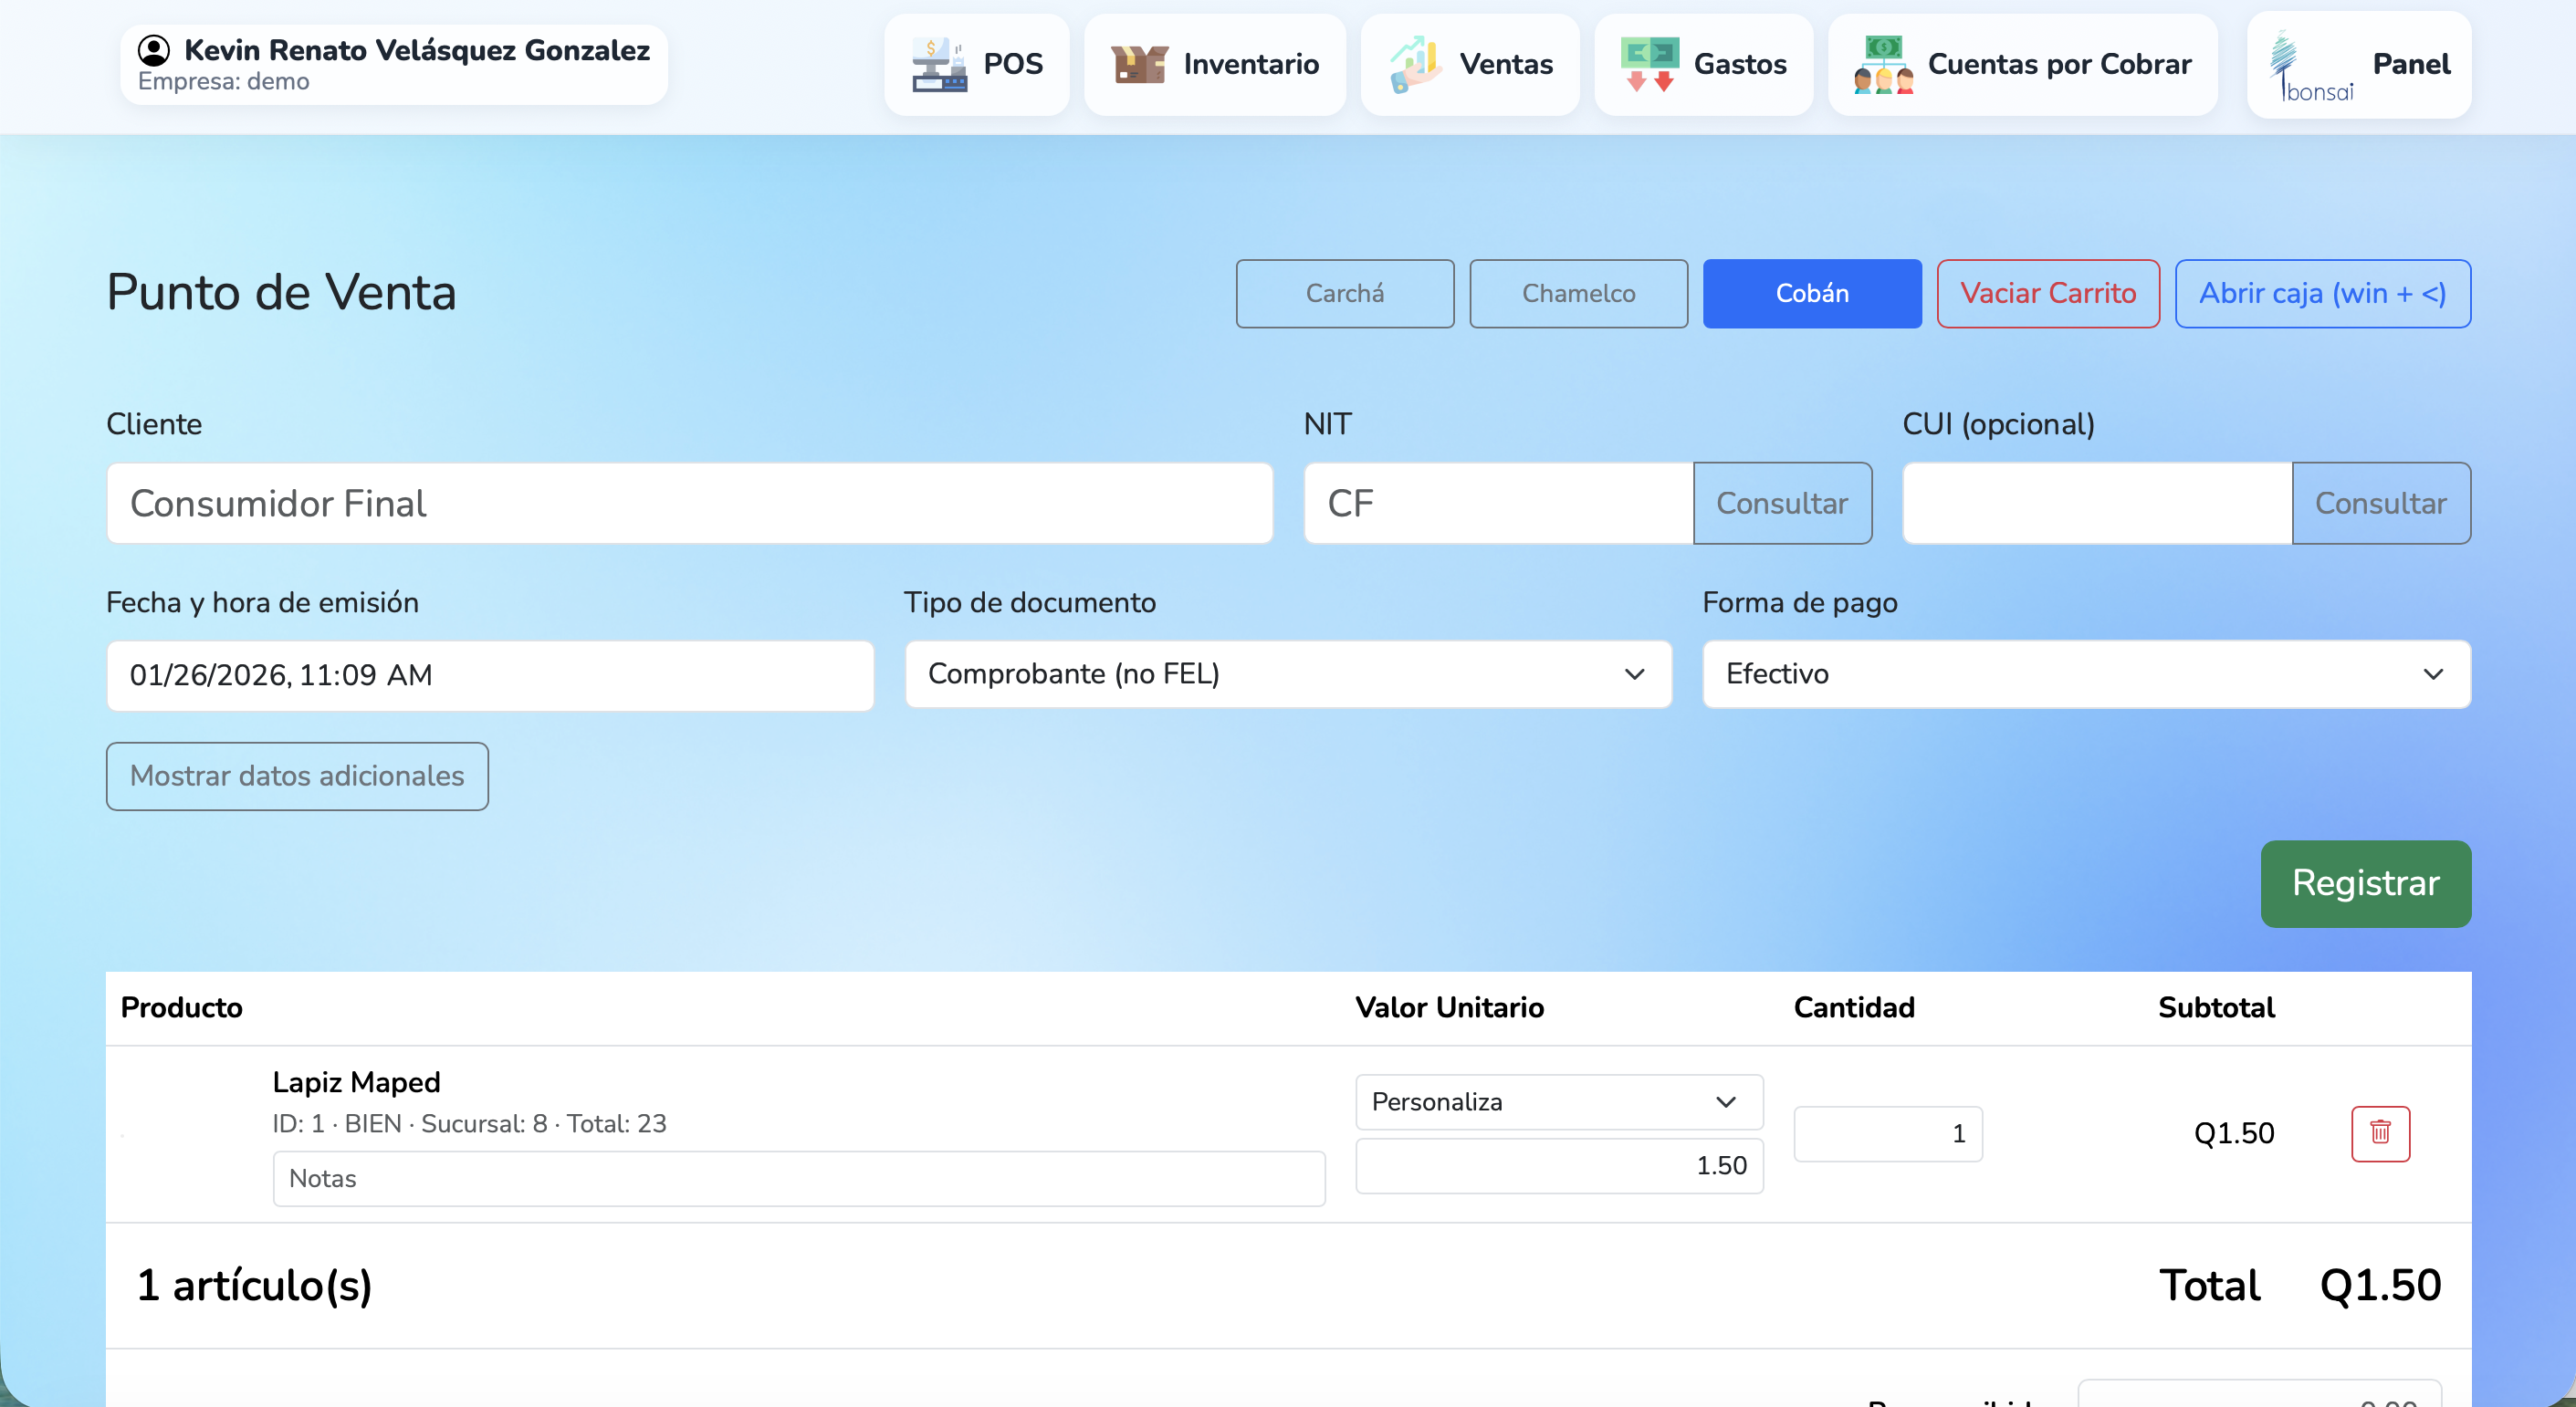Click the POS cash register icon
2576x1407 pixels.
tap(938, 64)
